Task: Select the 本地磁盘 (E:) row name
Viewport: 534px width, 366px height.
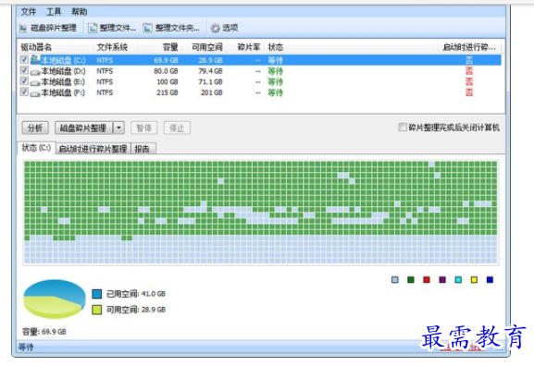Action: click(63, 81)
